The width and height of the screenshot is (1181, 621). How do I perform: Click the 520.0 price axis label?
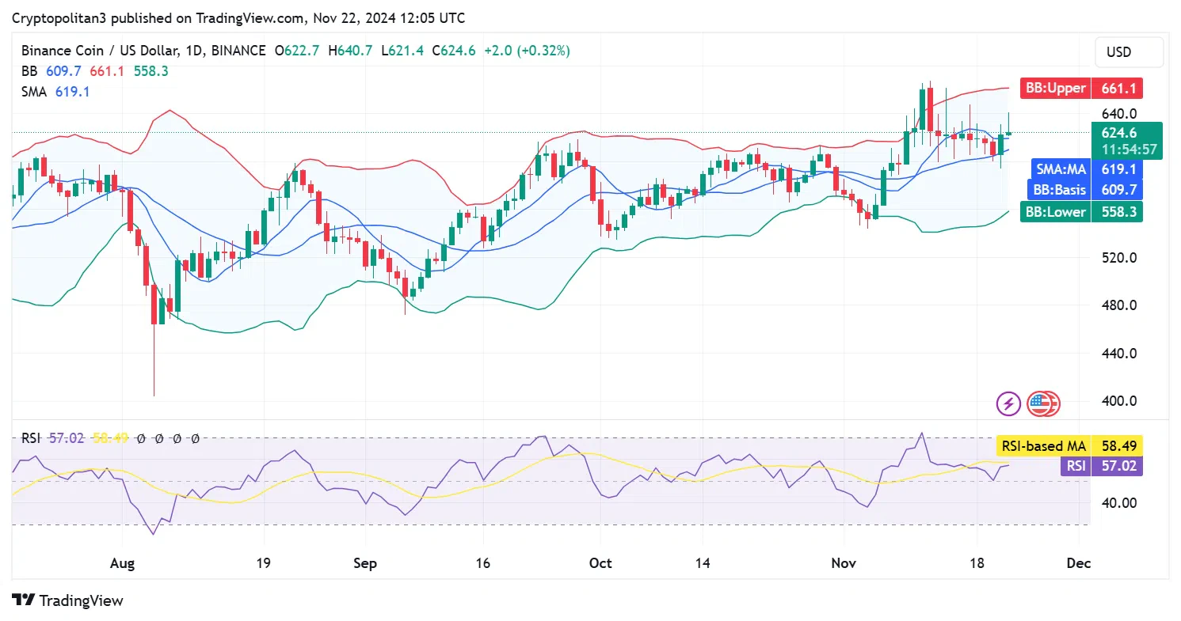click(x=1120, y=257)
